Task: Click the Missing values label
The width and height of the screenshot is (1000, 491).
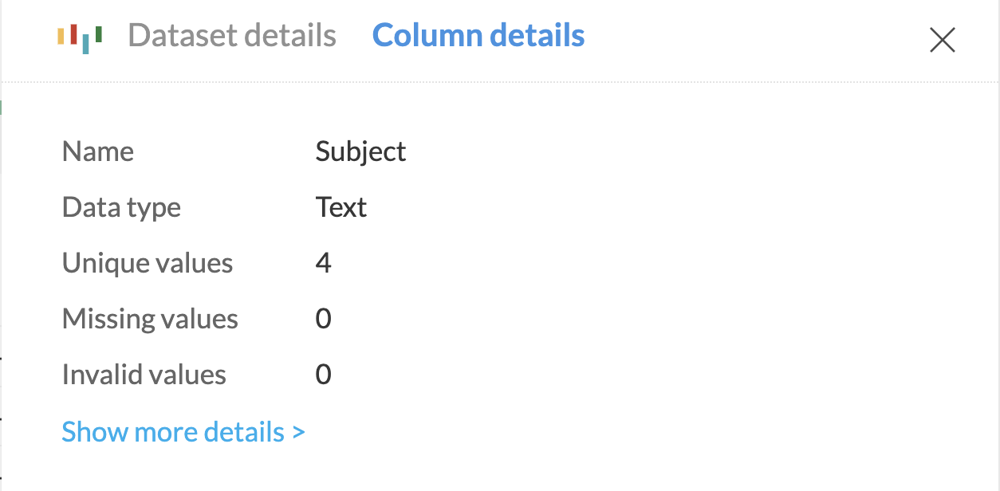Action: pos(150,319)
